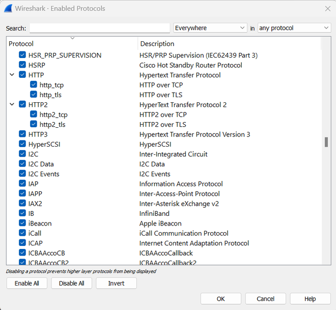
Task: Click the Information Access Protocol description
Action: (181, 184)
